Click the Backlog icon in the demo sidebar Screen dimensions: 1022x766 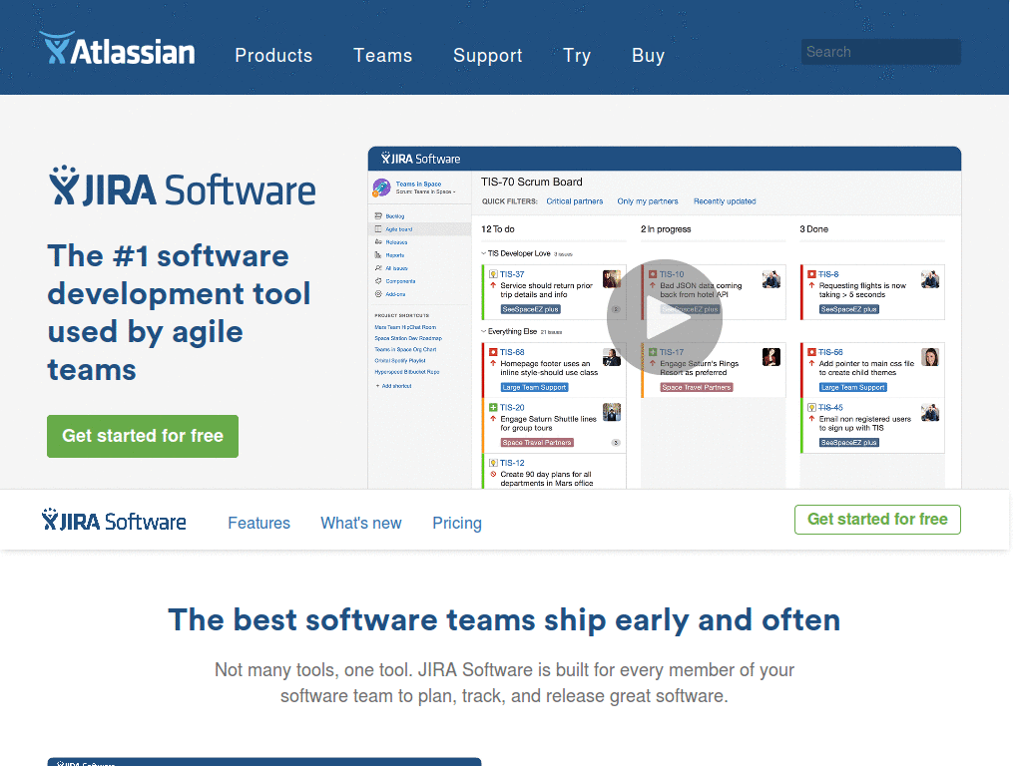coord(378,215)
